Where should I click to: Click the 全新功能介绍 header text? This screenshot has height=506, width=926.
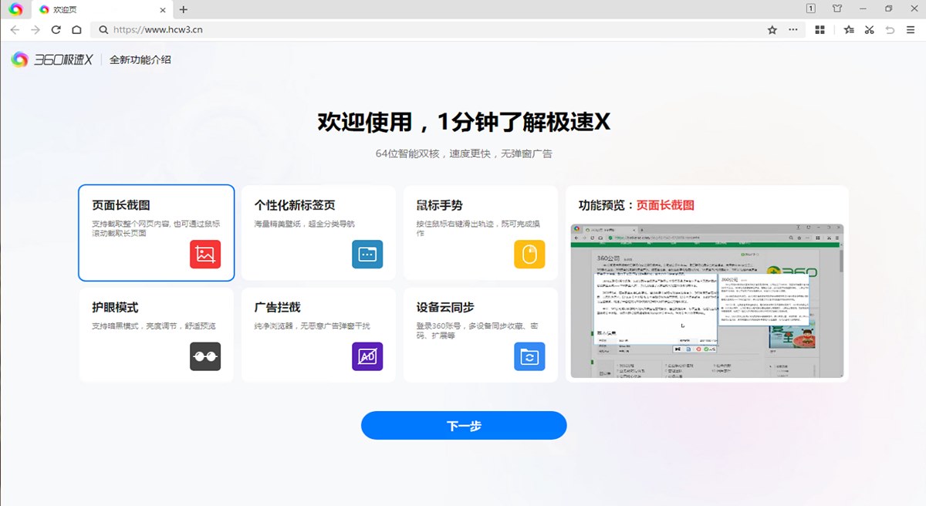click(140, 59)
